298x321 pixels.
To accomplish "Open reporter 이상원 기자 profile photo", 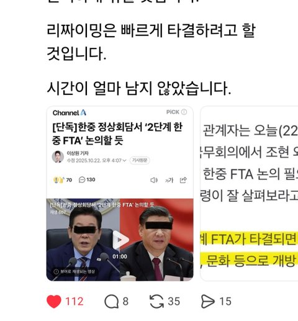I will click(58, 156).
